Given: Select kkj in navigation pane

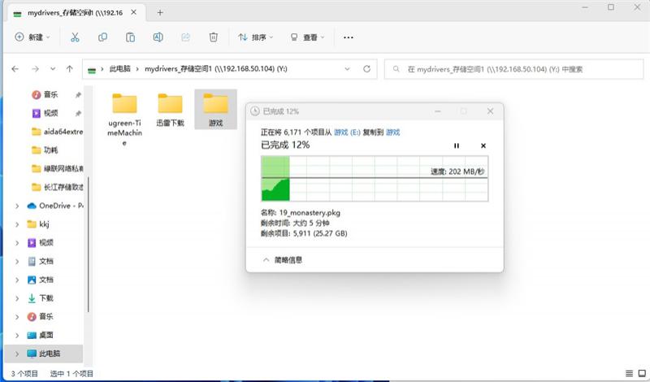Looking at the screenshot, I should coord(38,224).
